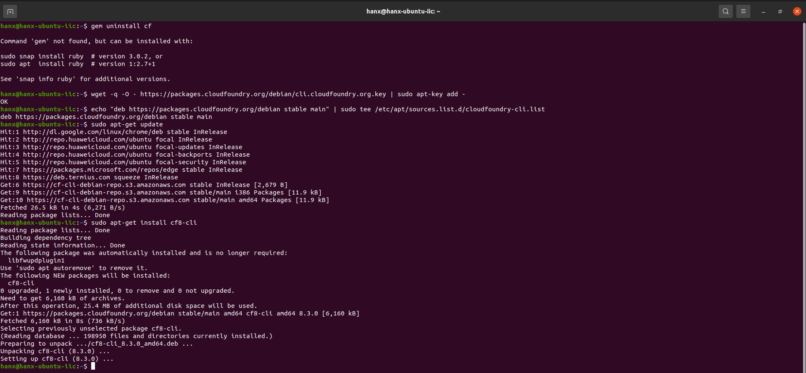Minimize the terminal window
This screenshot has height=373, width=806.
click(763, 11)
